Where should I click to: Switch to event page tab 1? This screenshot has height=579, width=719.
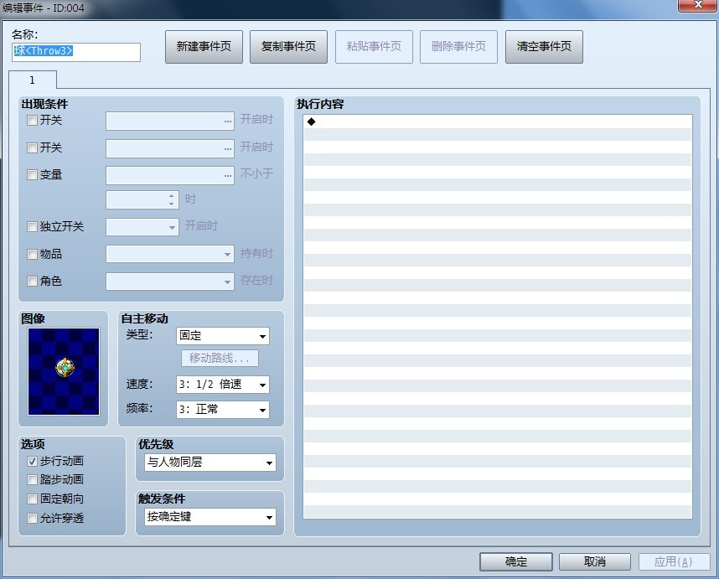(32, 80)
